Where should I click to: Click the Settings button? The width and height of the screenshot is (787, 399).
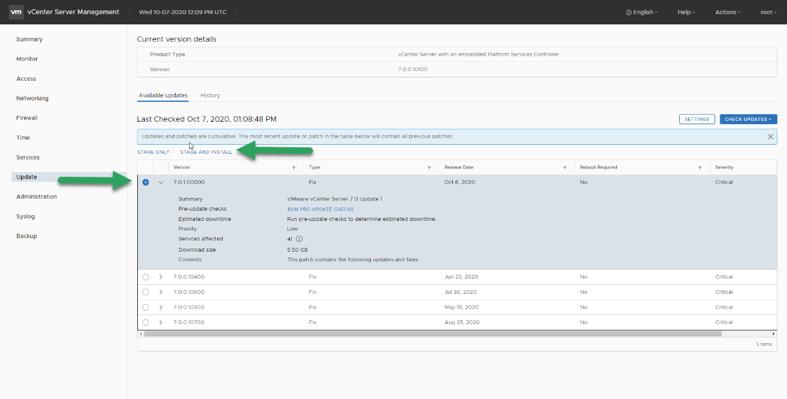pyautogui.click(x=697, y=119)
